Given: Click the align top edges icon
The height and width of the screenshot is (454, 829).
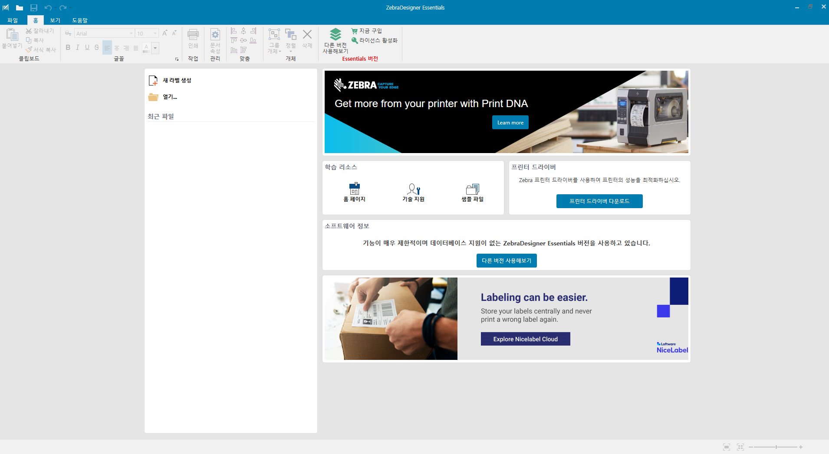Looking at the screenshot, I should click(x=234, y=40).
